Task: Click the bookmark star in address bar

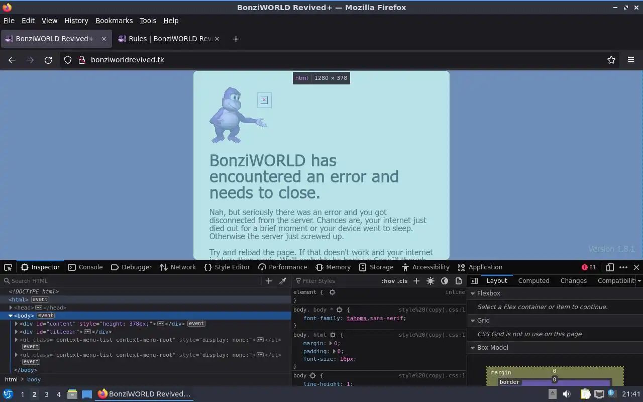Action: (x=611, y=60)
